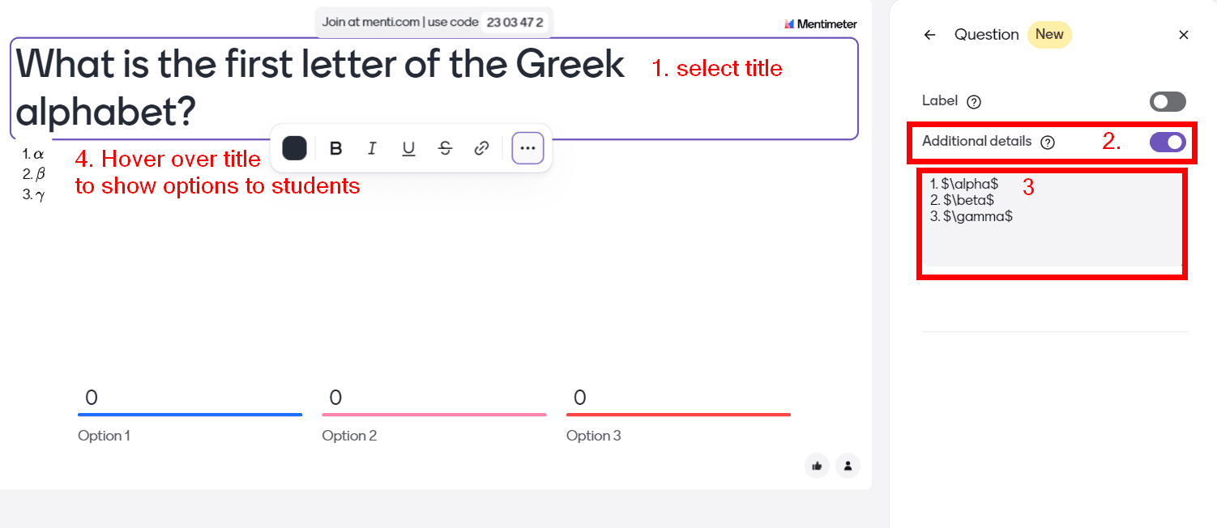The image size is (1217, 528).
Task: Insert a hyperlink using the link icon
Action: (481, 147)
